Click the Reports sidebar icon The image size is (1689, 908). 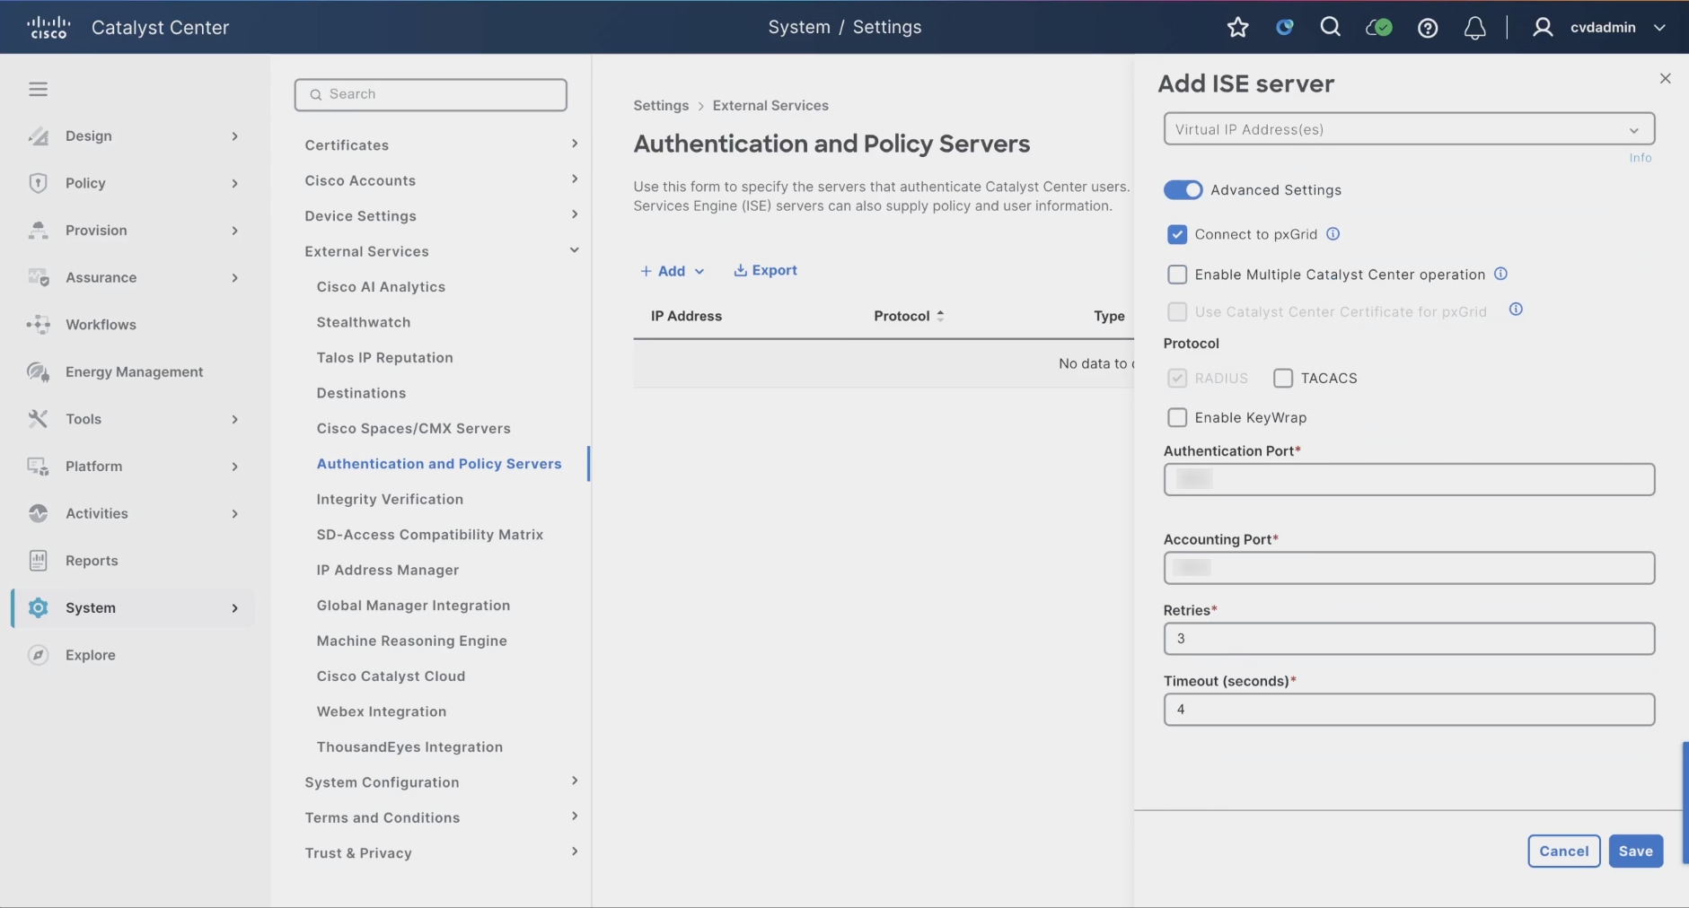pos(38,560)
